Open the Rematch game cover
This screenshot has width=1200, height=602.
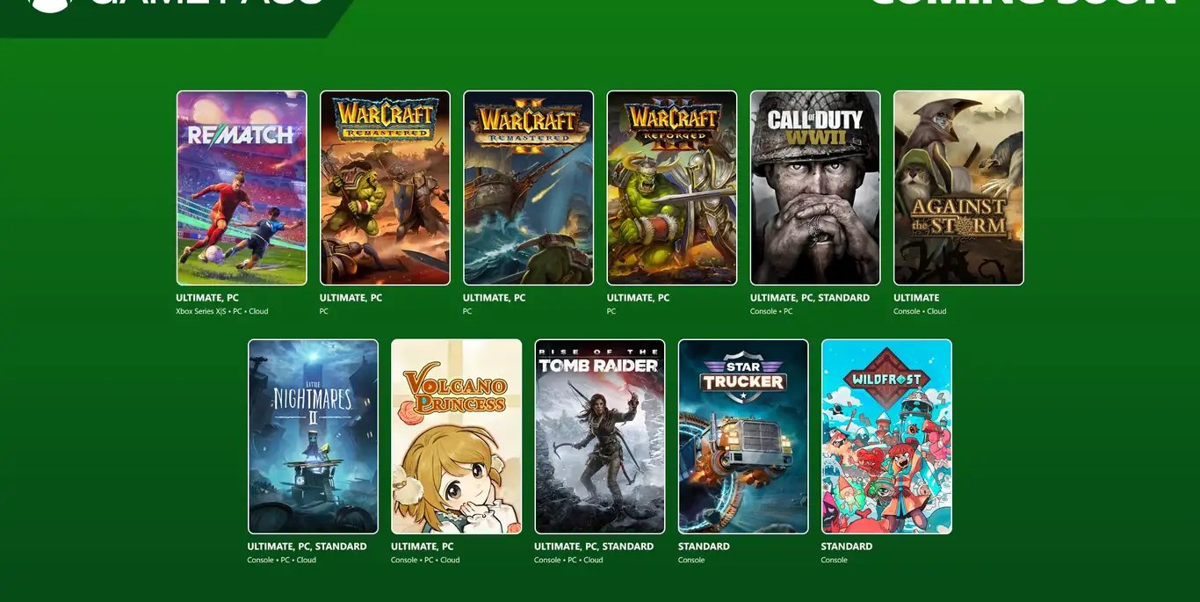pyautogui.click(x=242, y=188)
